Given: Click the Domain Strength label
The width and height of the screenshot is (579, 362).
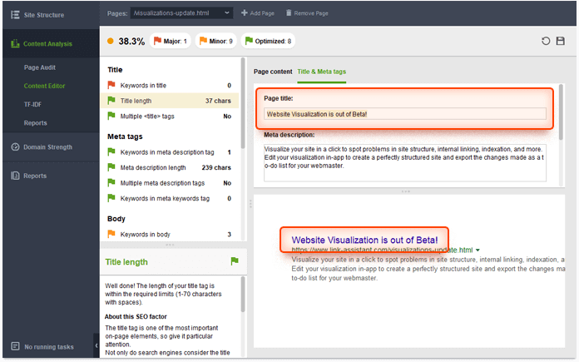Looking at the screenshot, I should click(48, 147).
